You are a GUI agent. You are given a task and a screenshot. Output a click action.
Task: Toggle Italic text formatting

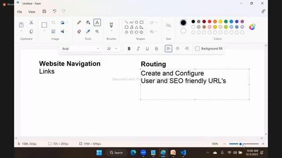[x=138, y=49]
